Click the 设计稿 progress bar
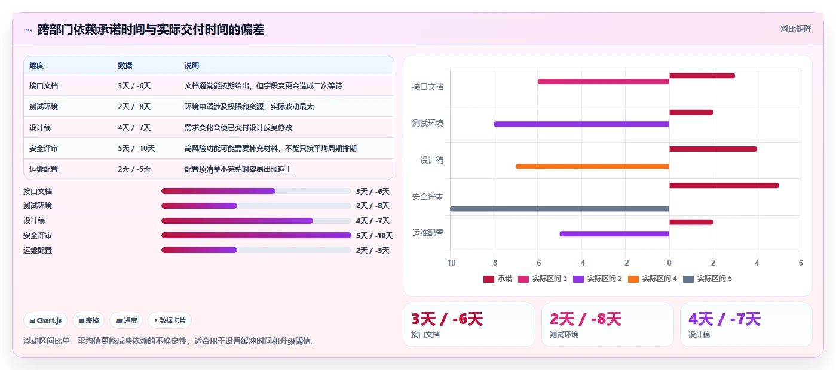Screen dimensions: 836x370 click(256, 221)
